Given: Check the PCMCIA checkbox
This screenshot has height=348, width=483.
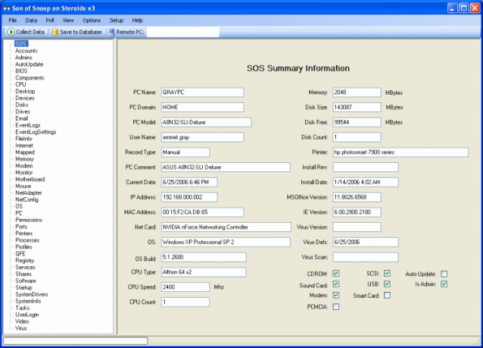Looking at the screenshot, I should [x=335, y=307].
